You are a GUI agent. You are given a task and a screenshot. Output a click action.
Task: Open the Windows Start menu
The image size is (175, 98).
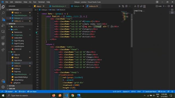coord(3,96)
